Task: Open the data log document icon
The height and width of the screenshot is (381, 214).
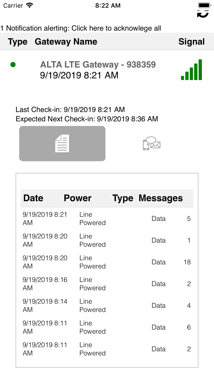Action: (62, 143)
